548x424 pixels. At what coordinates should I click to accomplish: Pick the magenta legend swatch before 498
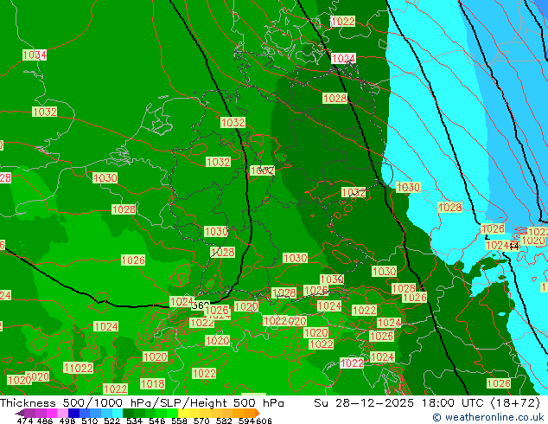(52, 413)
